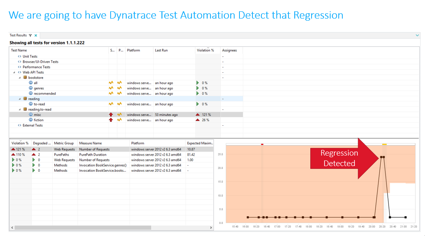Sort by Last Run column header
The width and height of the screenshot is (425, 236).
click(x=174, y=50)
